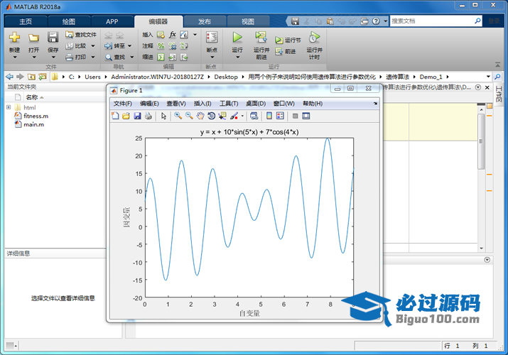
Task: Click the Rotate 3D tool icon
Action: pyautogui.click(x=211, y=116)
